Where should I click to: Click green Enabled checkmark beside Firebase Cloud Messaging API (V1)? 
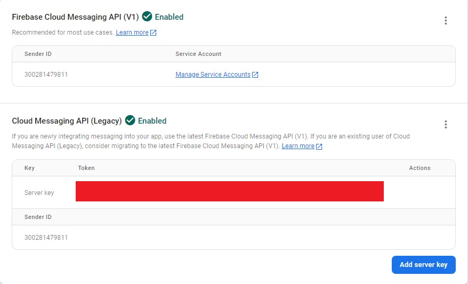[147, 17]
